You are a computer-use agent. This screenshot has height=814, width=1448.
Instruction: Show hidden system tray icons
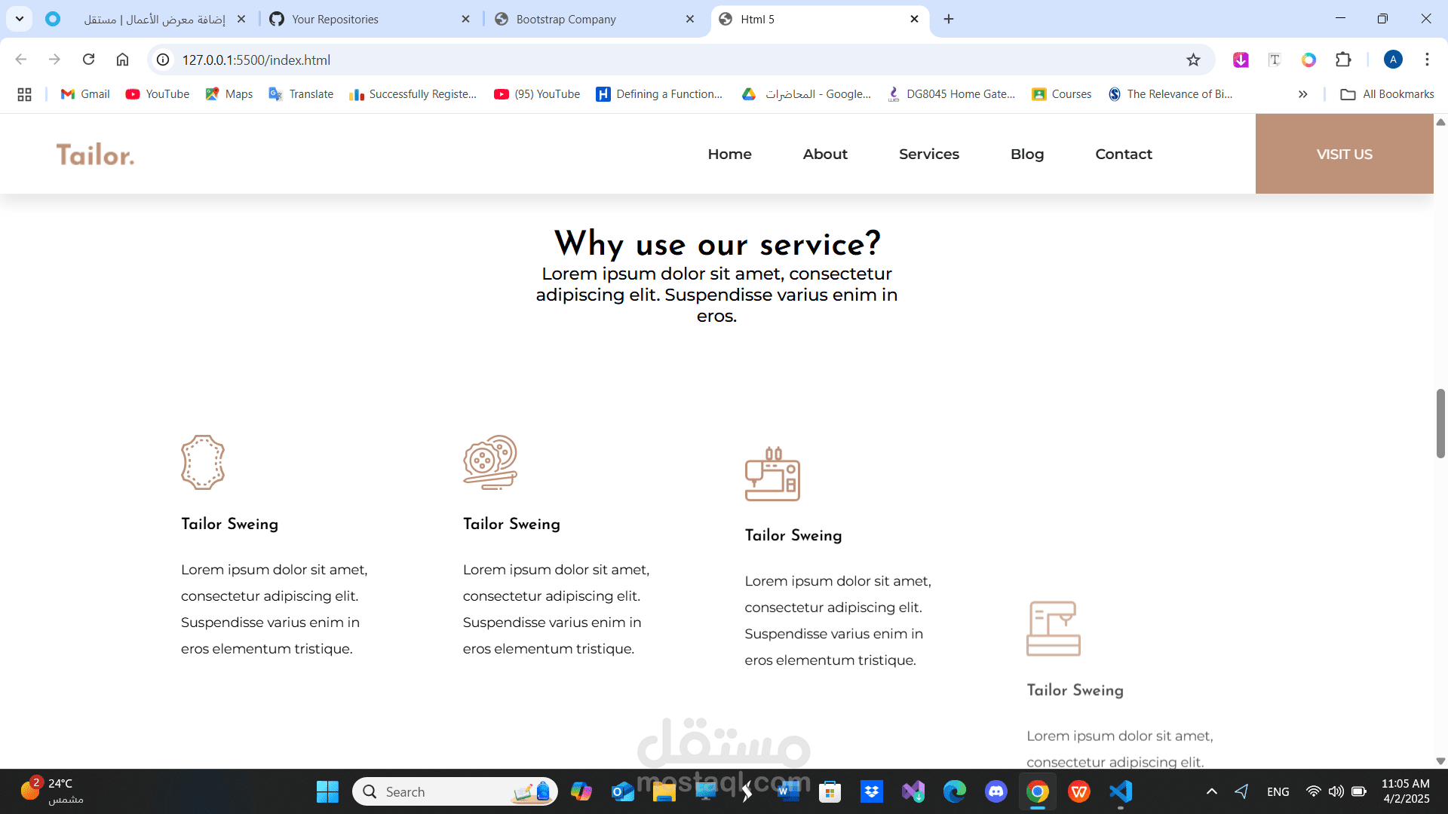point(1211,791)
